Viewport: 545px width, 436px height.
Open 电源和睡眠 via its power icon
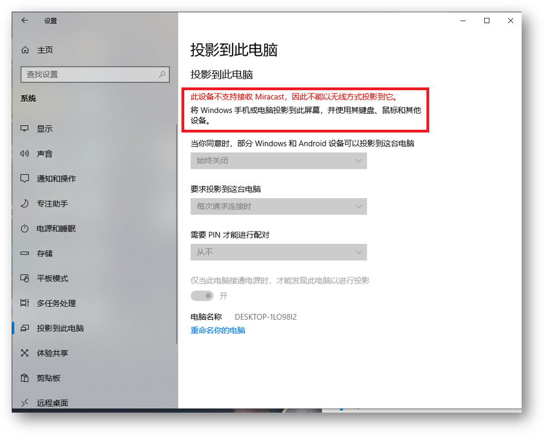(x=24, y=228)
